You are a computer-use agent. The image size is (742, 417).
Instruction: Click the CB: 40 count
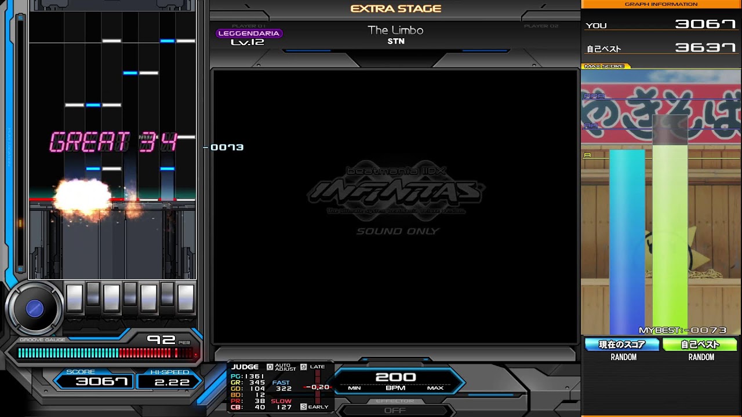(248, 408)
